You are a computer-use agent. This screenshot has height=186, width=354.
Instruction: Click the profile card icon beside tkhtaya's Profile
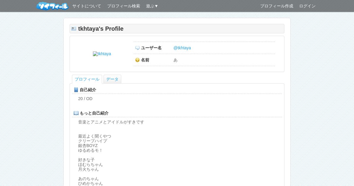(74, 29)
